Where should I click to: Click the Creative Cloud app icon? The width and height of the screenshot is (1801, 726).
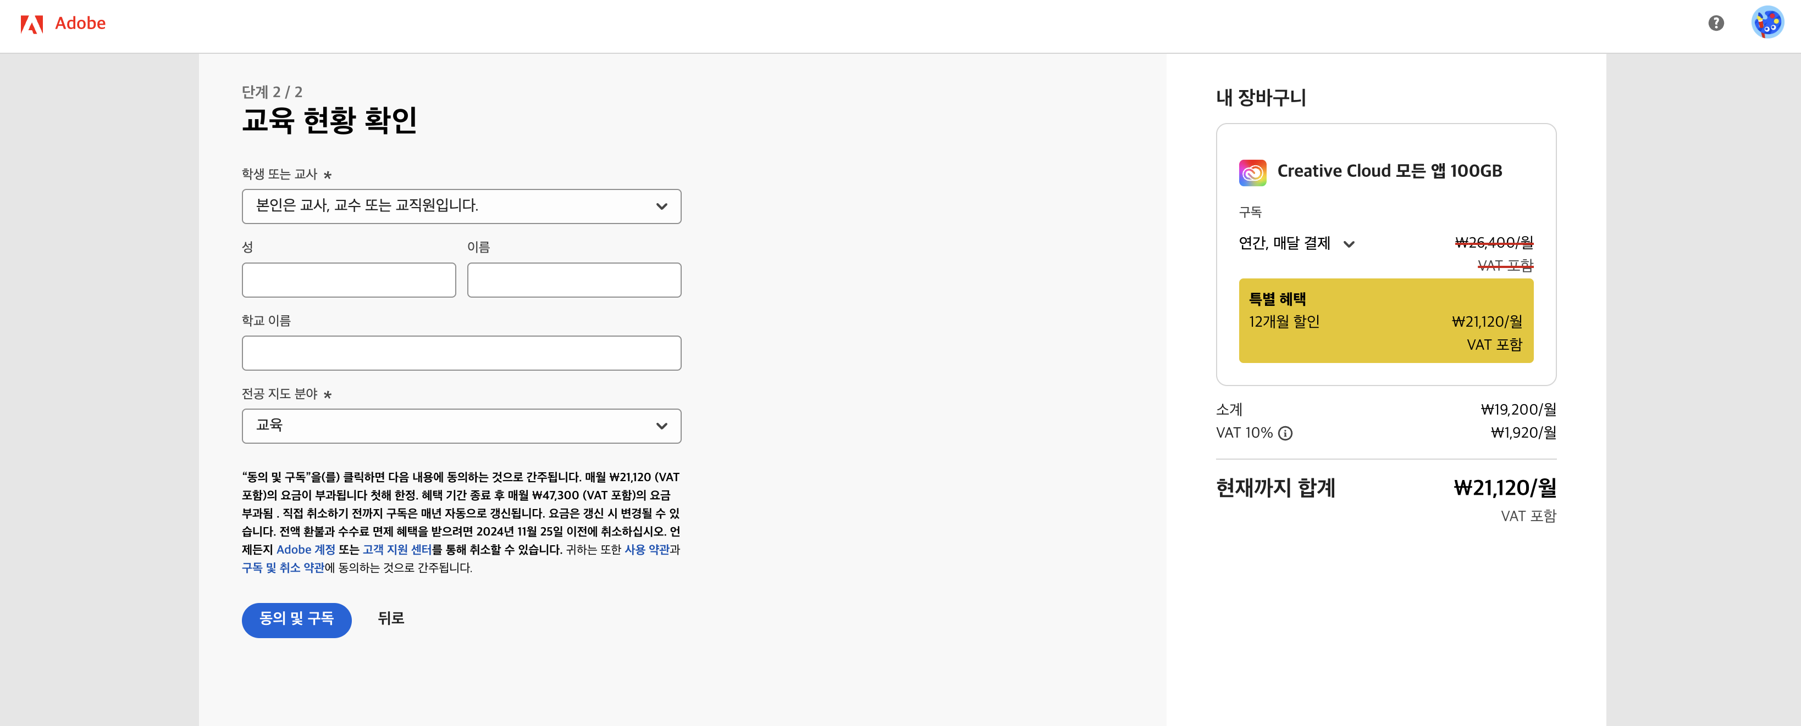[1252, 172]
